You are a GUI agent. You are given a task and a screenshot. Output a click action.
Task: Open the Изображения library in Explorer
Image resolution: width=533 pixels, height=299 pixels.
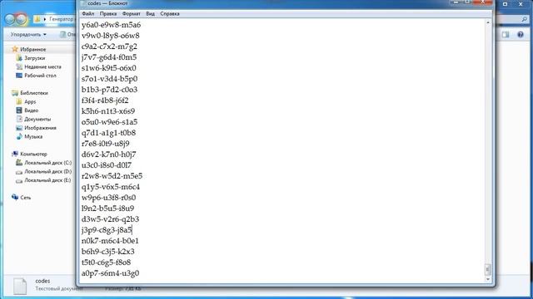pos(40,128)
